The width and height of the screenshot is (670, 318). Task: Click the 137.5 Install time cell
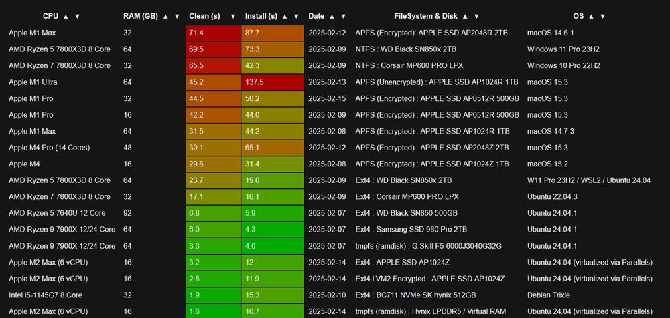tap(273, 82)
